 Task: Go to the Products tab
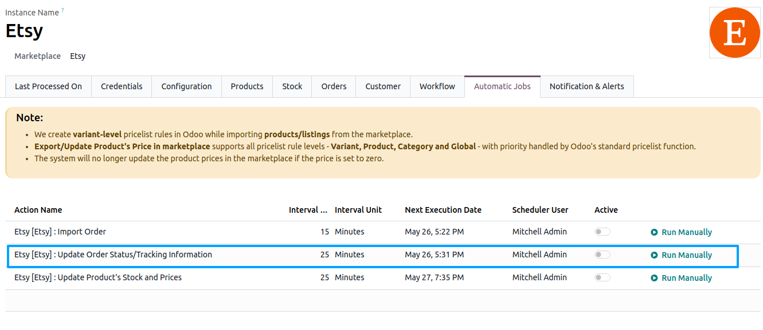tap(247, 86)
